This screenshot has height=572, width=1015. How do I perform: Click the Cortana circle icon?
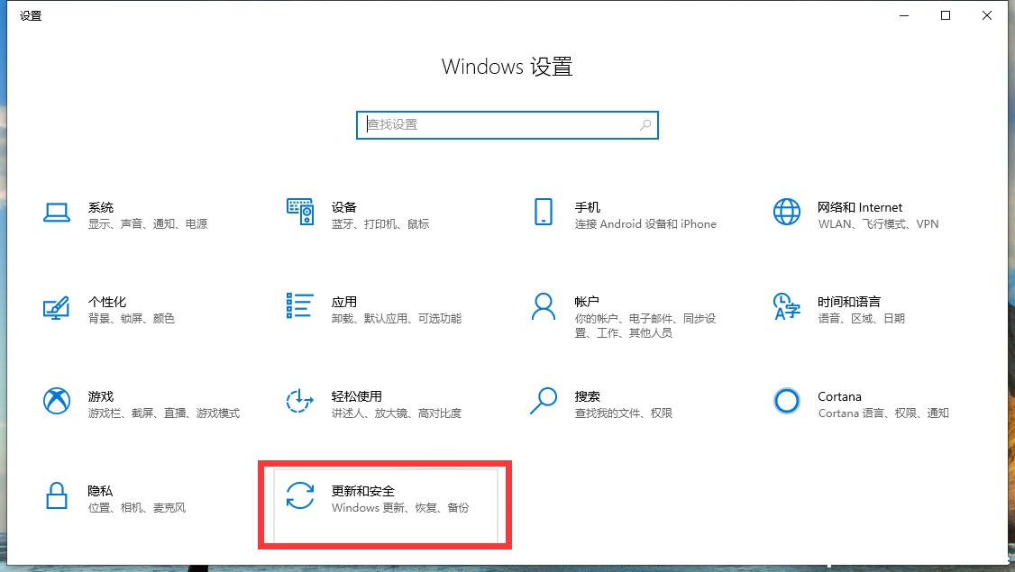pyautogui.click(x=787, y=401)
